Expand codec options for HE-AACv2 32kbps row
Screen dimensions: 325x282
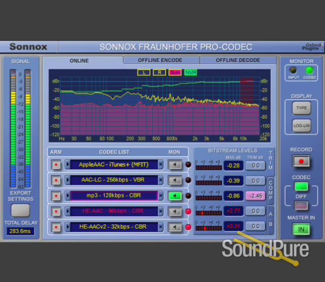pos(68,227)
